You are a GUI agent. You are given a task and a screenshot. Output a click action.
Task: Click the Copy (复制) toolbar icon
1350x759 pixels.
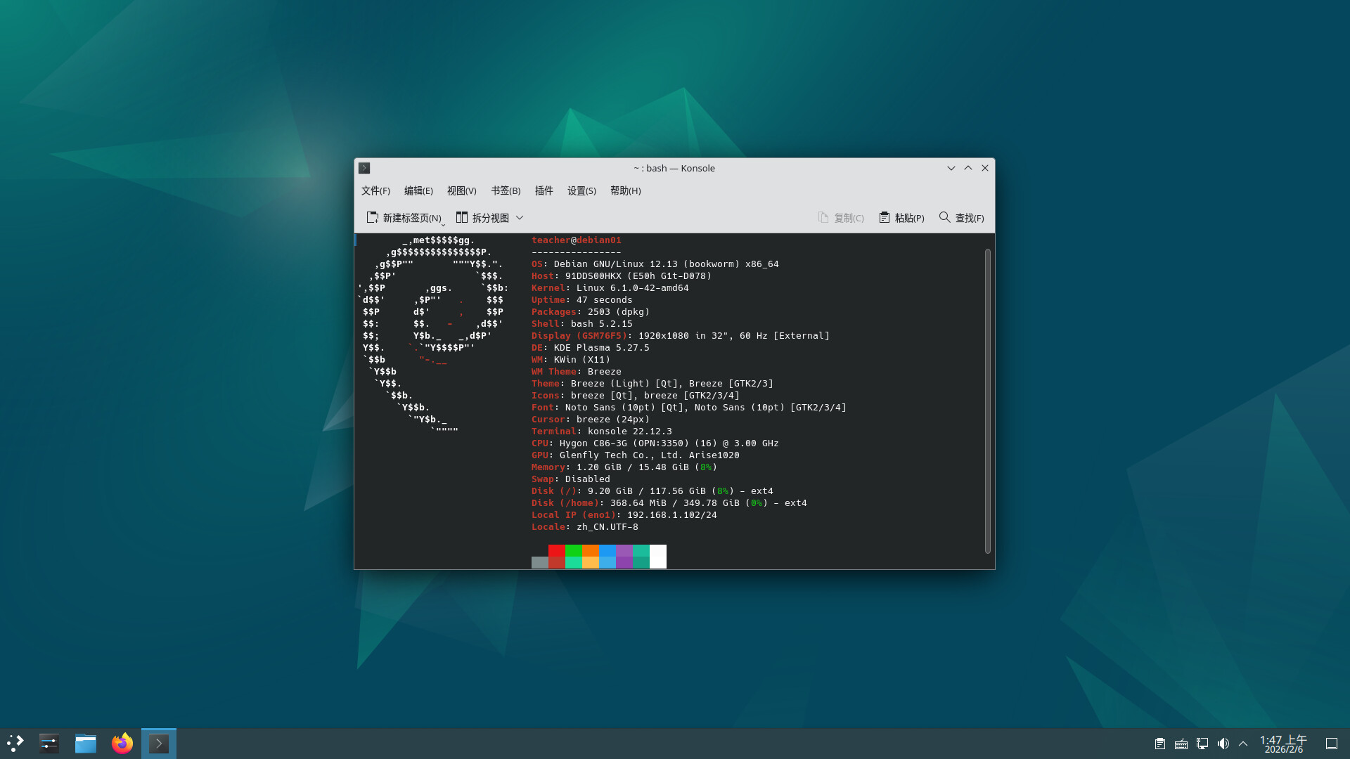[x=823, y=218]
